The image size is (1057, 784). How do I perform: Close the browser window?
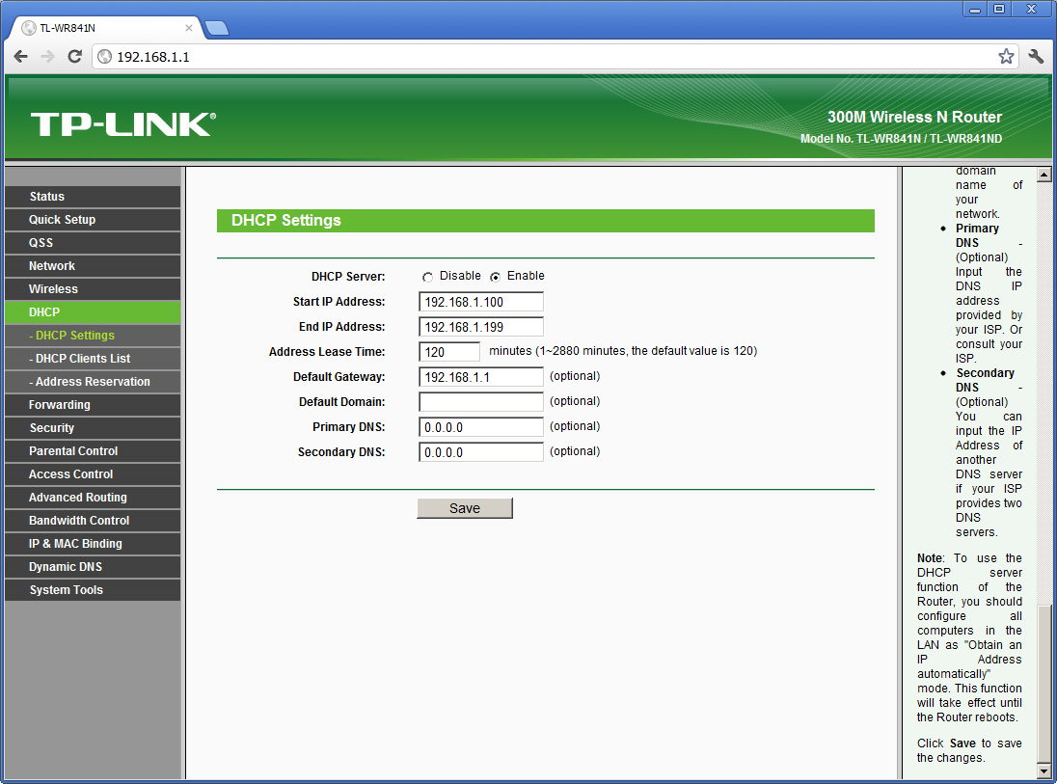click(x=1031, y=9)
